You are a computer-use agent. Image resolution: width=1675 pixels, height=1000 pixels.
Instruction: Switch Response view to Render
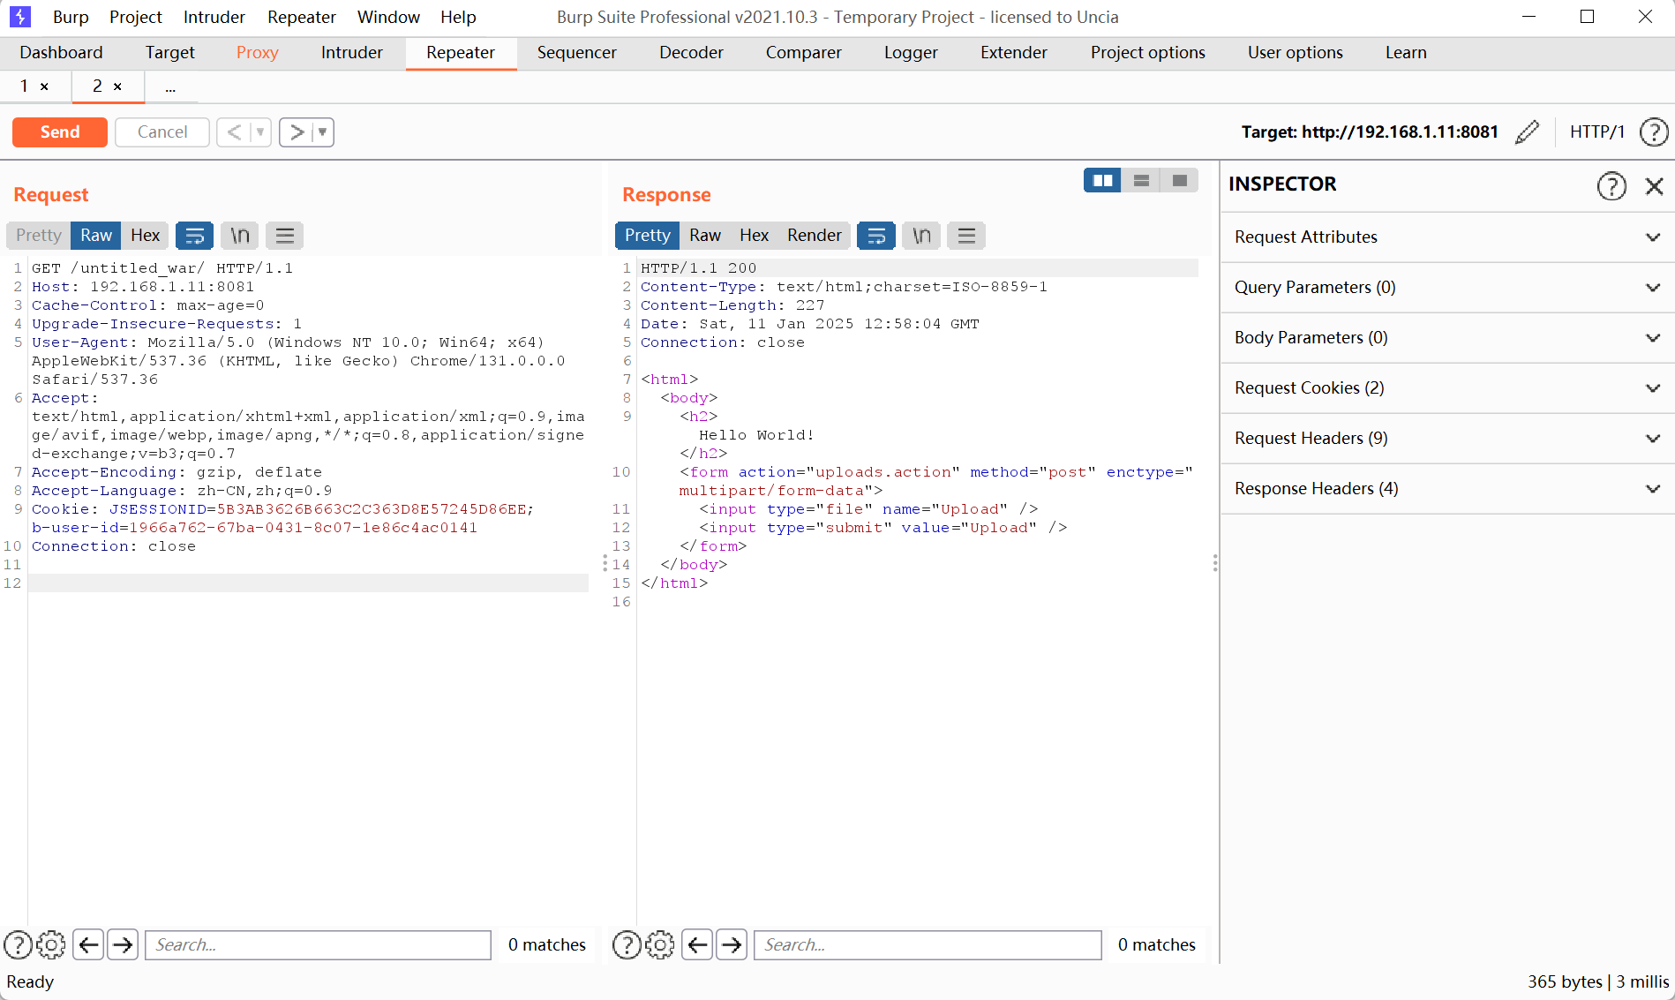814,236
